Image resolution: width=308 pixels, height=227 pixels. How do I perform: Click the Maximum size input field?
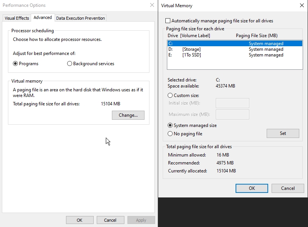point(232,114)
